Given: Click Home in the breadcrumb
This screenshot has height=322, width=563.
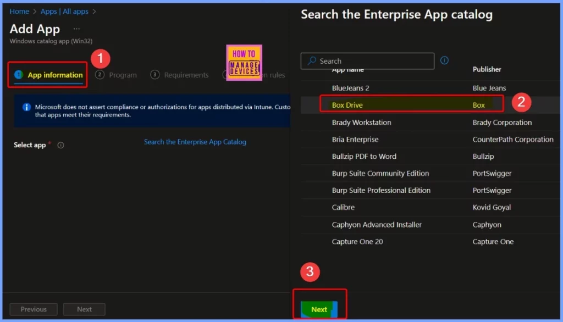Looking at the screenshot, I should (19, 12).
